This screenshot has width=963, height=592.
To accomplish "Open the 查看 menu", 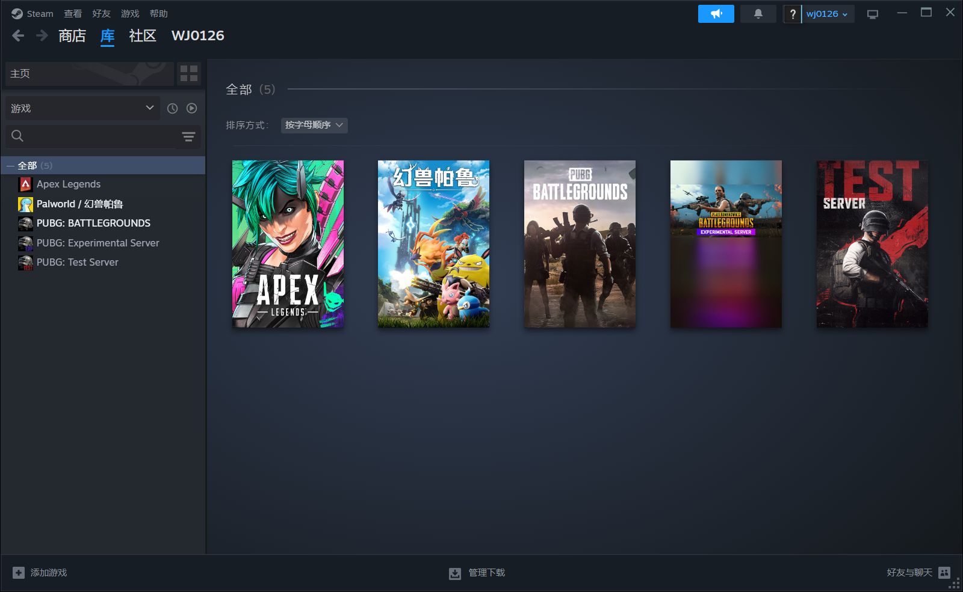I will (73, 13).
